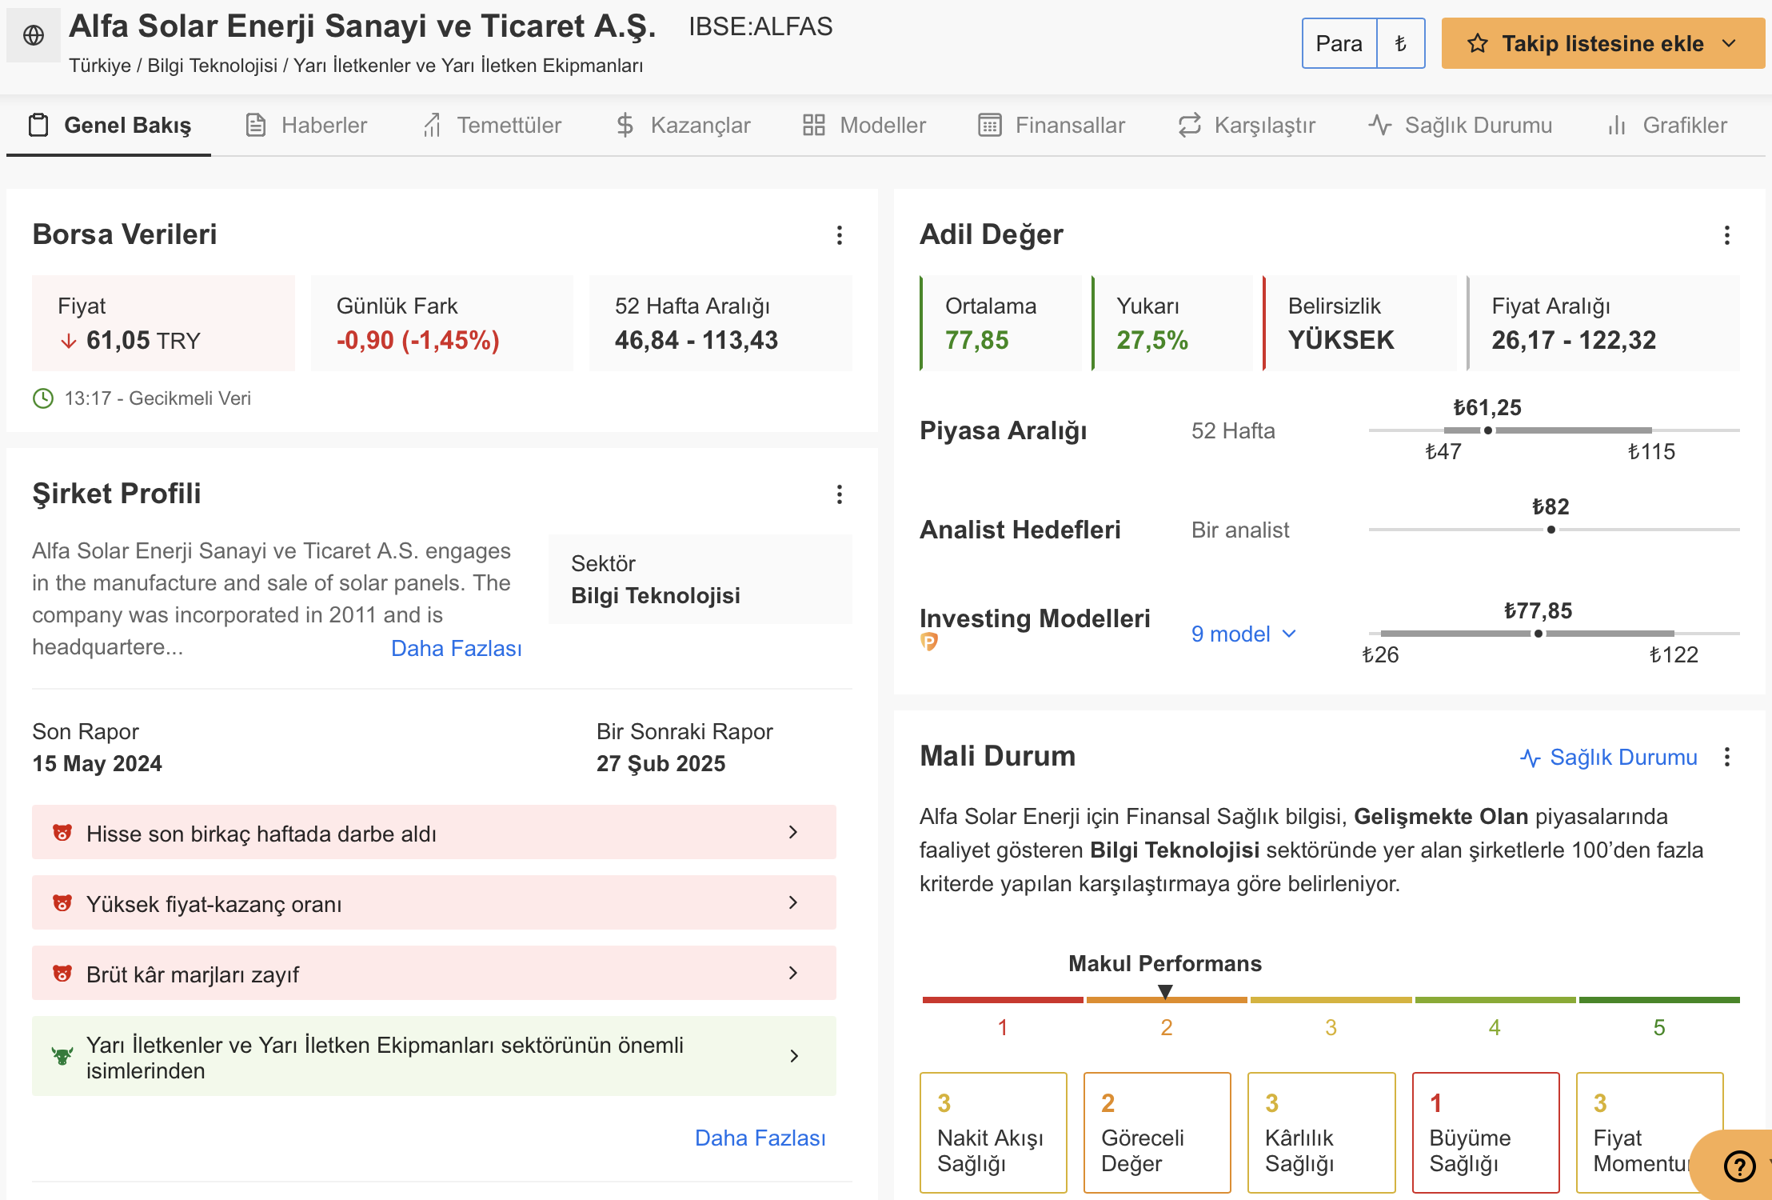Click the table icon of Finansallar

click(990, 125)
